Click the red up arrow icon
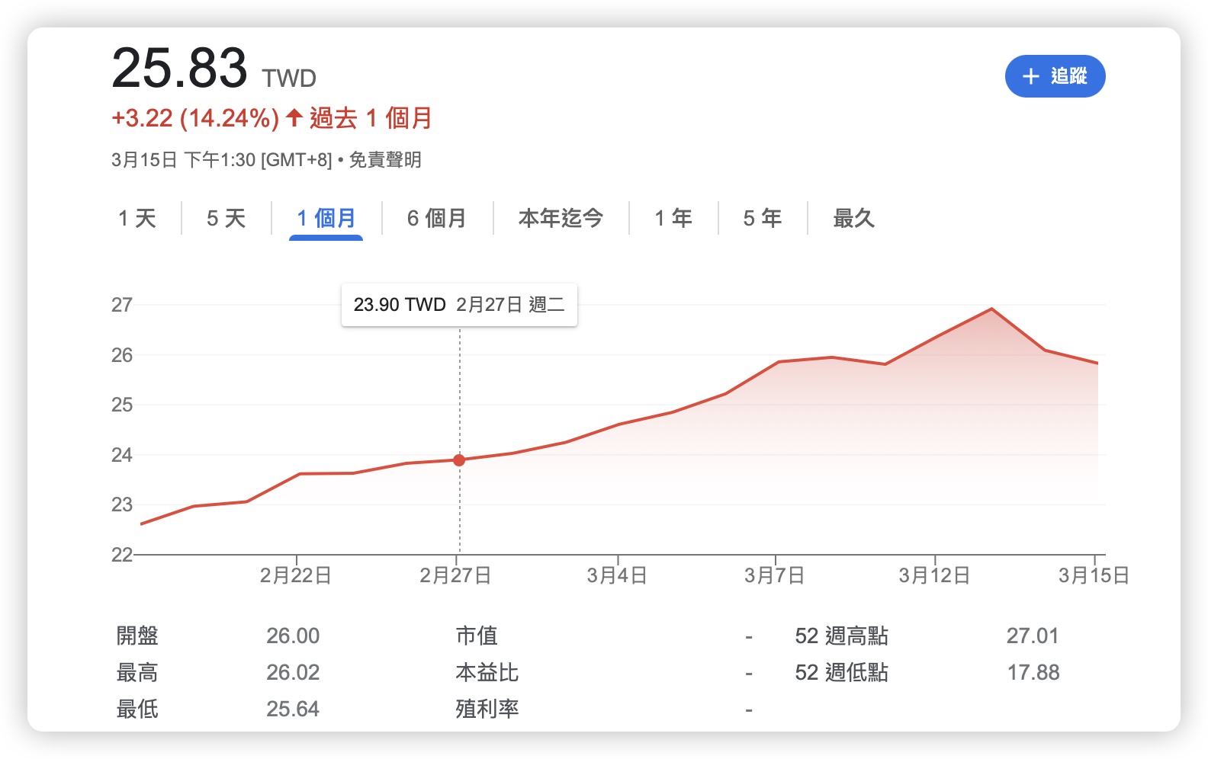This screenshot has width=1208, height=759. [x=294, y=117]
